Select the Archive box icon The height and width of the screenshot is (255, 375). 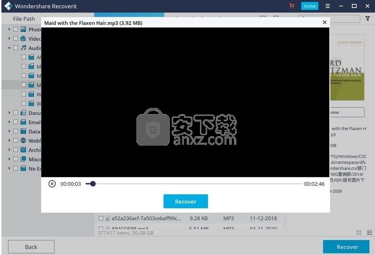(23, 150)
